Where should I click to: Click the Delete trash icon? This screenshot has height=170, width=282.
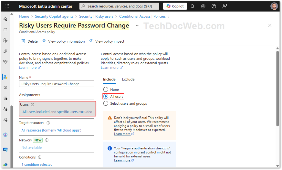click(x=24, y=41)
